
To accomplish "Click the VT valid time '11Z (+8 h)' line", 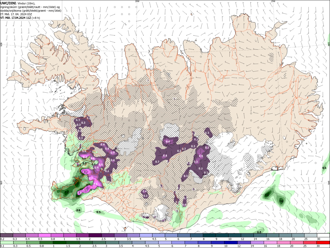I will point(20,18).
